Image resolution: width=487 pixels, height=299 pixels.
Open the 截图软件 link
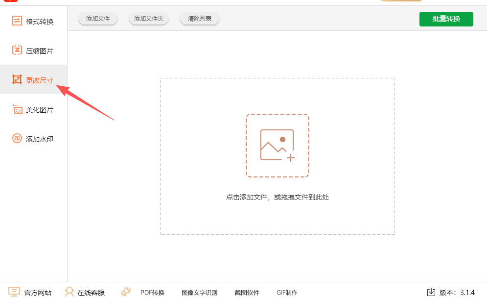tap(247, 293)
